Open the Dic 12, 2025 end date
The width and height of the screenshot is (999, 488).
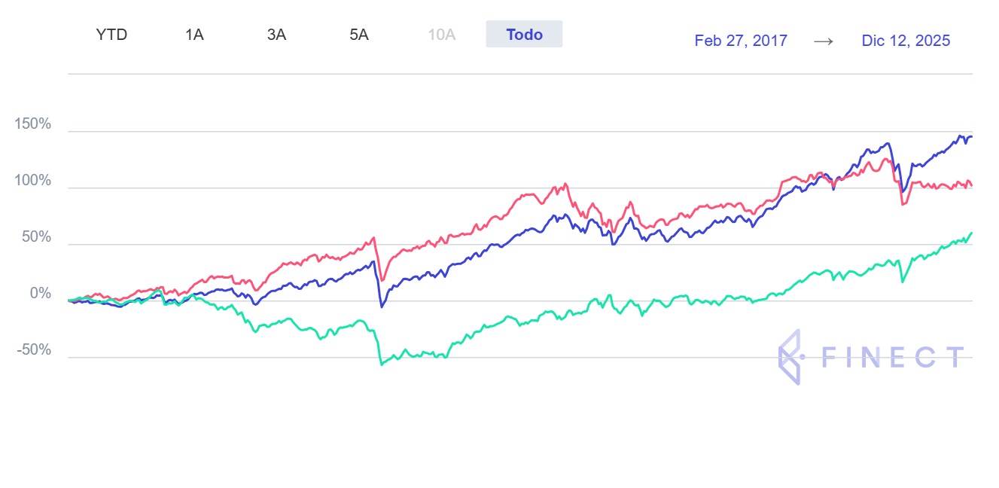tap(906, 41)
